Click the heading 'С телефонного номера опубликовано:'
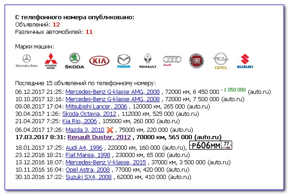289x195 pixels. (75, 17)
